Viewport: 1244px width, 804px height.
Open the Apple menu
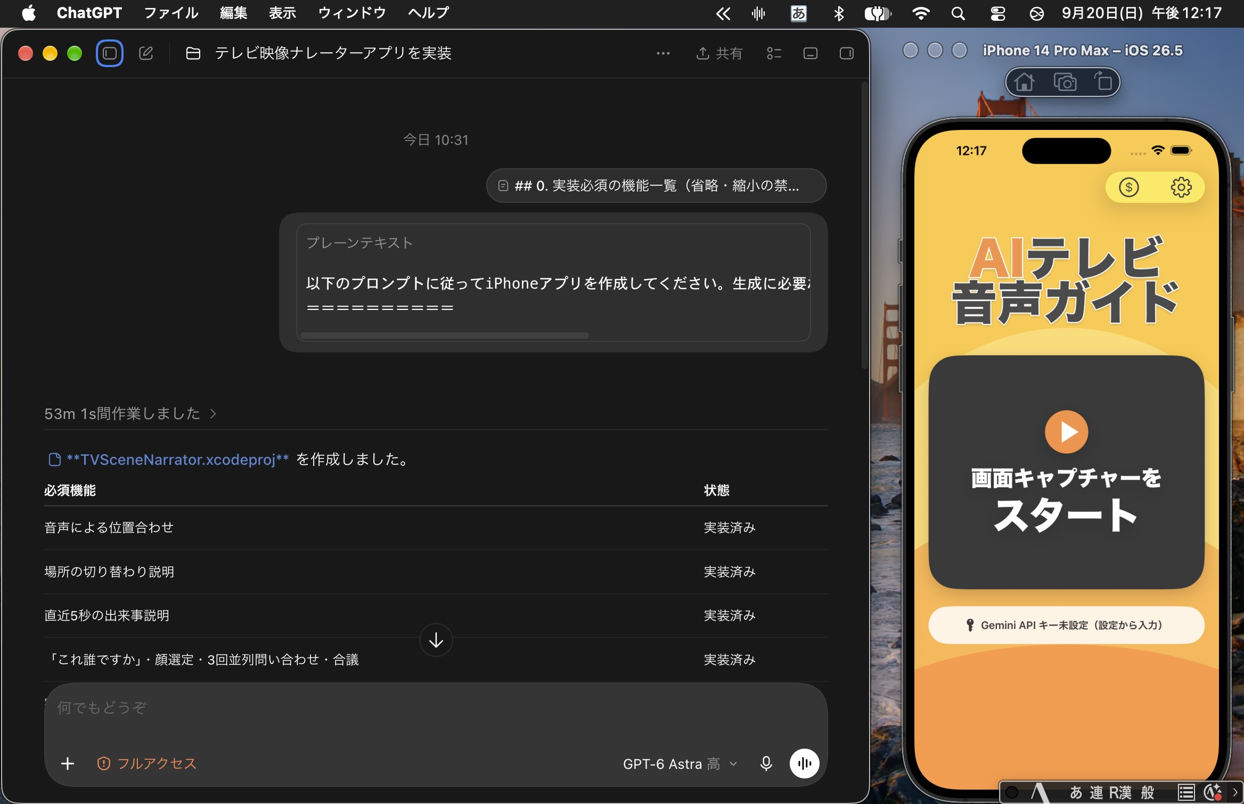[29, 13]
